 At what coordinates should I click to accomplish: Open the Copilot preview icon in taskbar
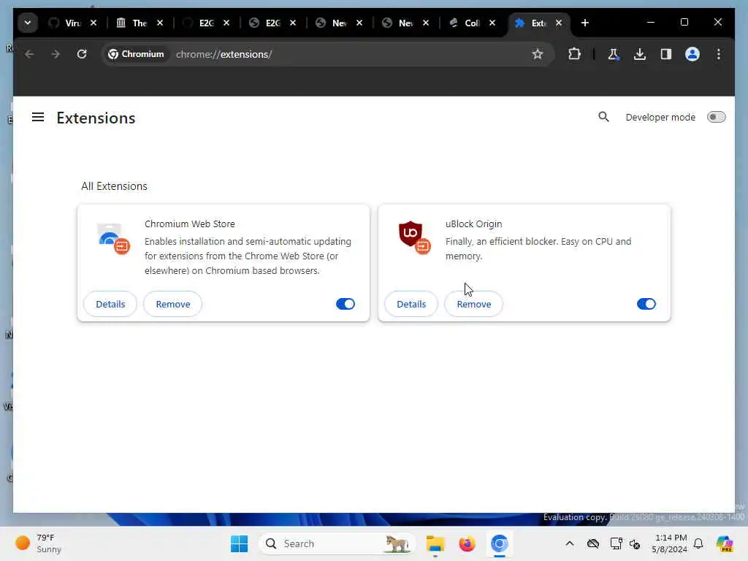725,543
